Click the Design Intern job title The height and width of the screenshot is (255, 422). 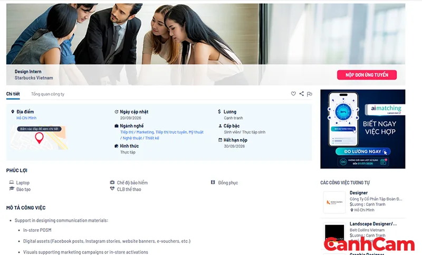(x=28, y=72)
